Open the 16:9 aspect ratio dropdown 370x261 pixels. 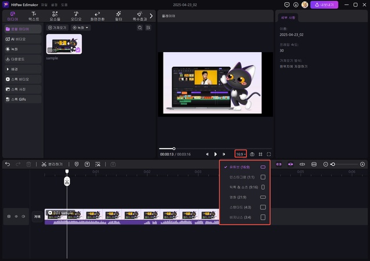point(241,154)
